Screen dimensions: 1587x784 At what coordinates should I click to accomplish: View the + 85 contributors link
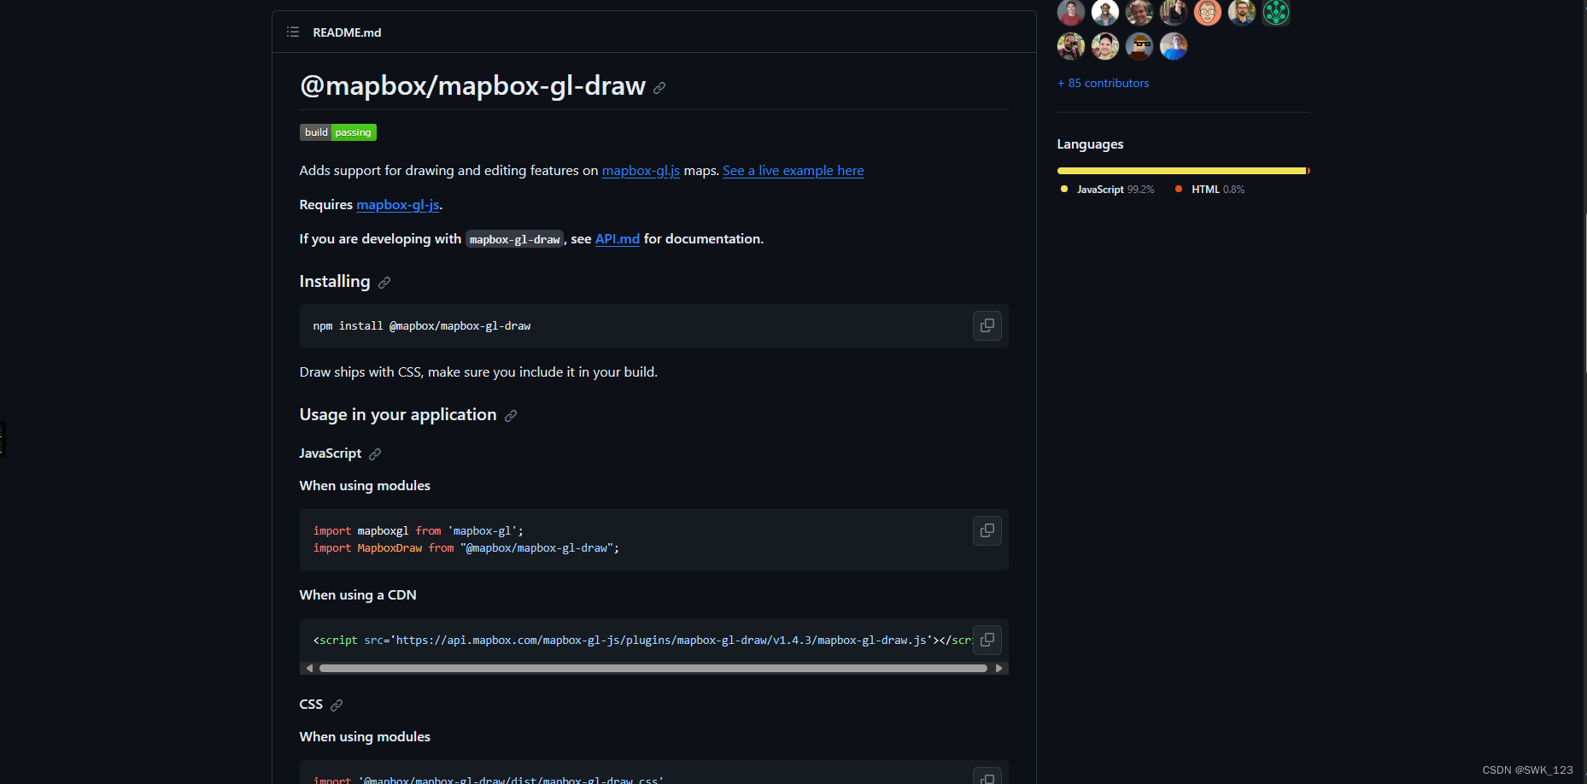[x=1103, y=83]
